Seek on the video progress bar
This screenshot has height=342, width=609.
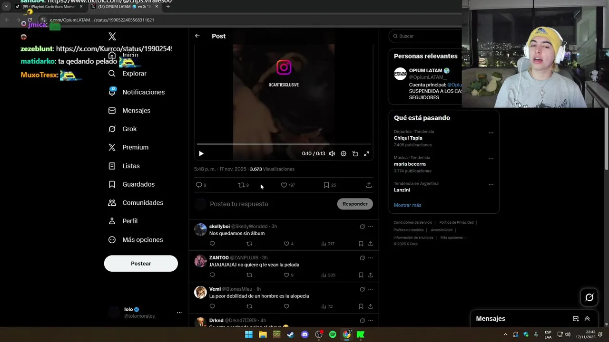(x=284, y=144)
